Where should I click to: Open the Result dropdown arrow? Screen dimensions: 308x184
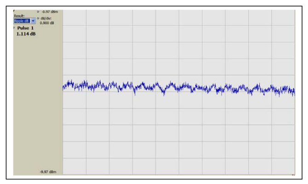tap(33, 21)
